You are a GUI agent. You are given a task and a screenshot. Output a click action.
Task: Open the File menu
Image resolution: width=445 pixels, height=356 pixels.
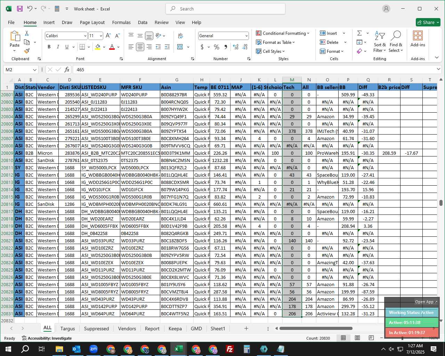[11, 22]
